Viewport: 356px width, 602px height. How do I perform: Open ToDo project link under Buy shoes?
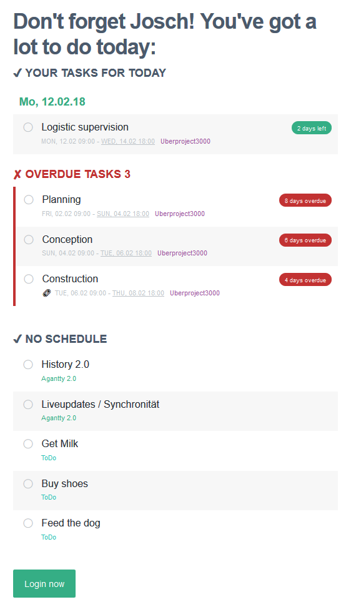point(49,497)
